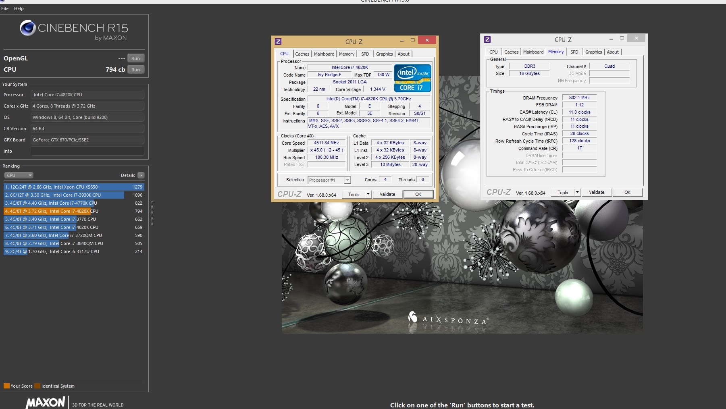Viewport: 726px width, 409px height.
Task: Click Validate in the CPU-Z Memory window
Action: pos(597,192)
